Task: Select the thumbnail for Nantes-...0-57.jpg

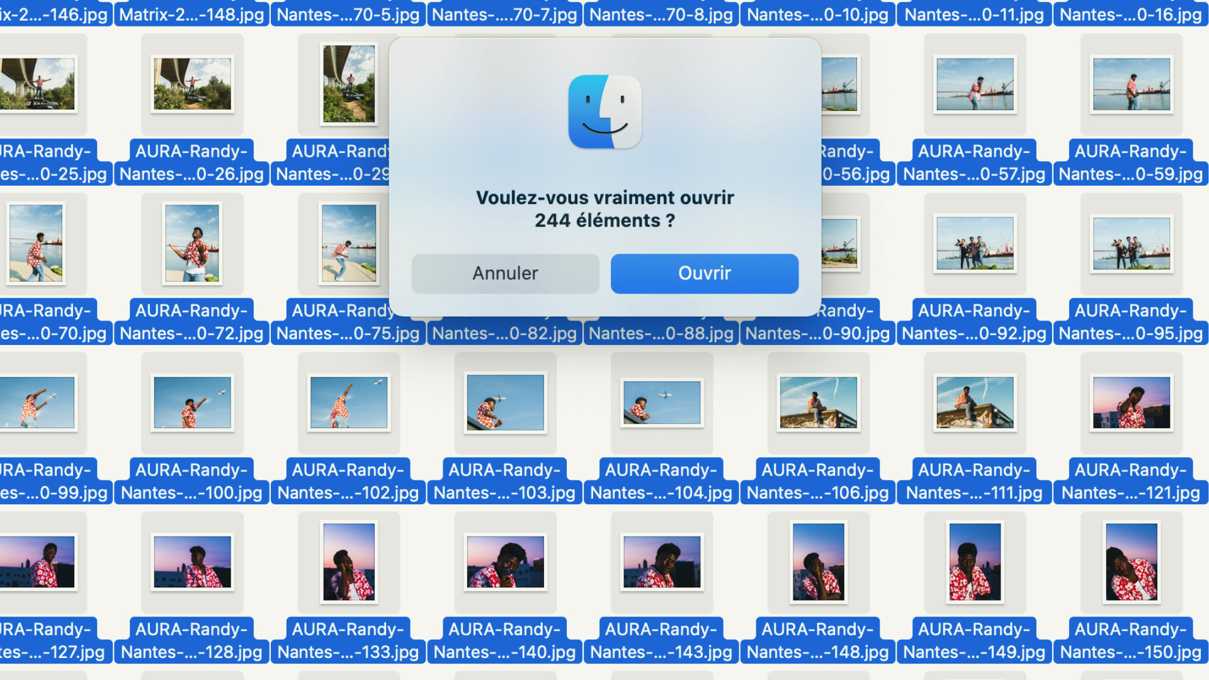Action: [x=975, y=84]
